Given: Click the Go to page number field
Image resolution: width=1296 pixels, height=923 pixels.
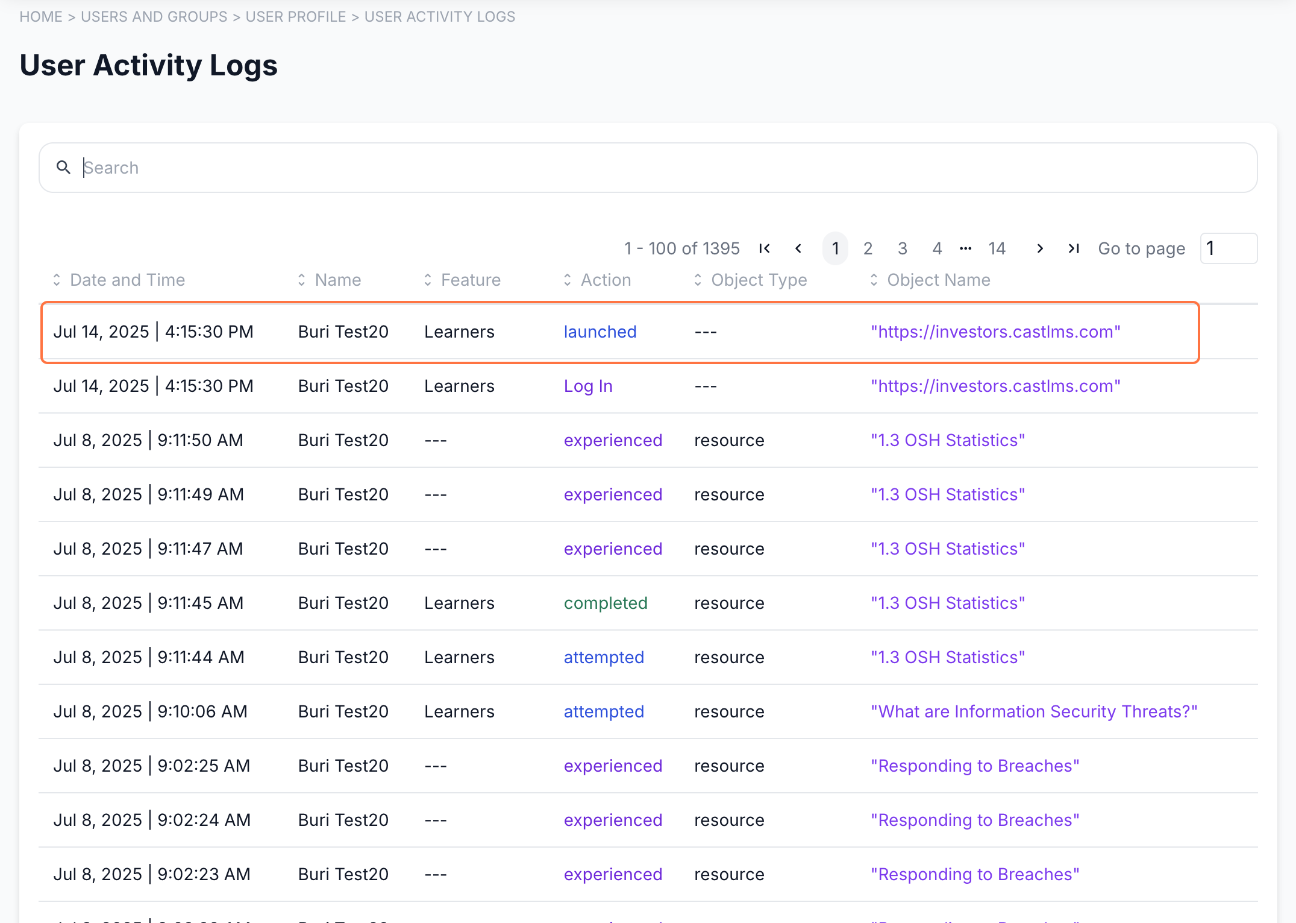Looking at the screenshot, I should [x=1228, y=248].
